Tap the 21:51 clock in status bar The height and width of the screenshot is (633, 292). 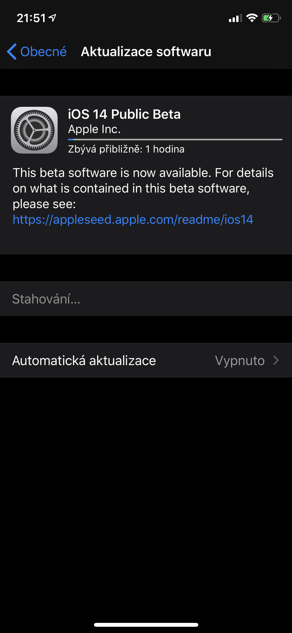click(31, 18)
